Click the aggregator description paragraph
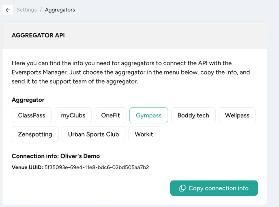The width and height of the screenshot is (279, 207). [x=131, y=72]
